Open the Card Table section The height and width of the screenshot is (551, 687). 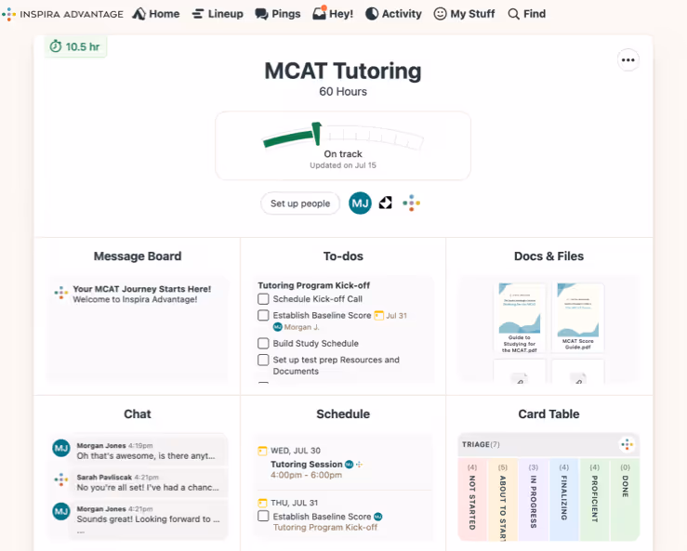click(x=548, y=413)
